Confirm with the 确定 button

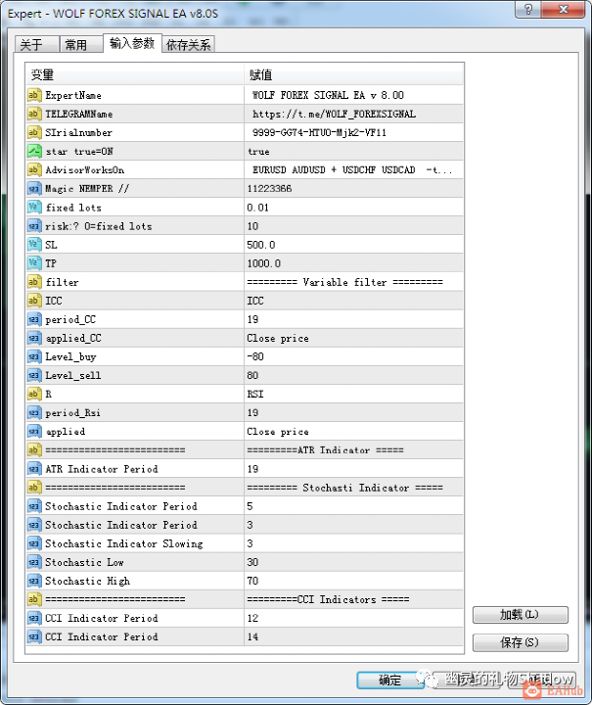389,680
